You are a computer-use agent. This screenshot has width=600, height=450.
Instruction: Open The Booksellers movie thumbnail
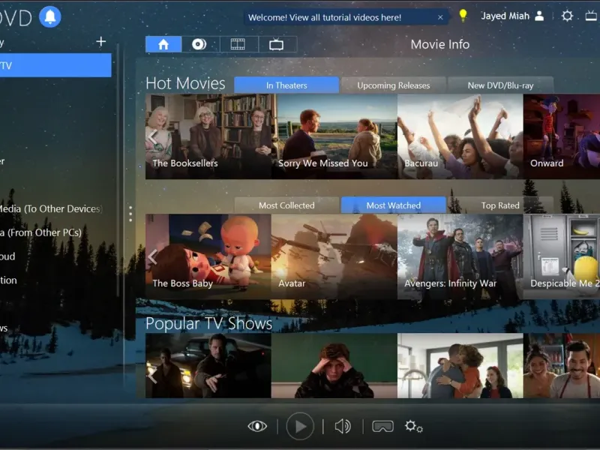[x=208, y=136]
